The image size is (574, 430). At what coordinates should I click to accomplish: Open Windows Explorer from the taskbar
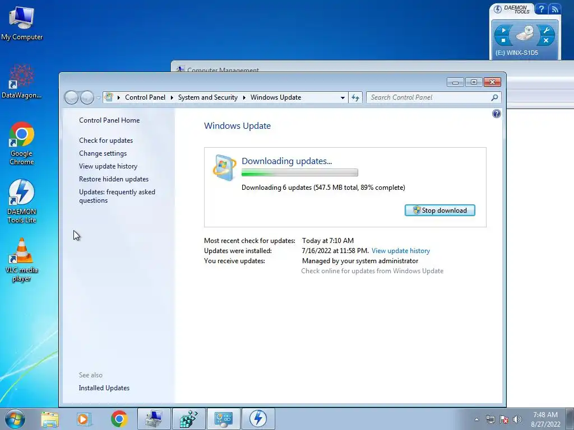coord(50,419)
